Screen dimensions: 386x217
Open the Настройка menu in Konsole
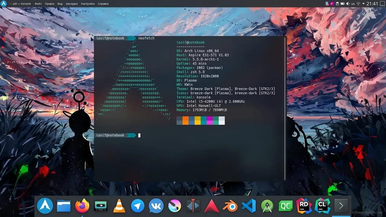[87, 4]
